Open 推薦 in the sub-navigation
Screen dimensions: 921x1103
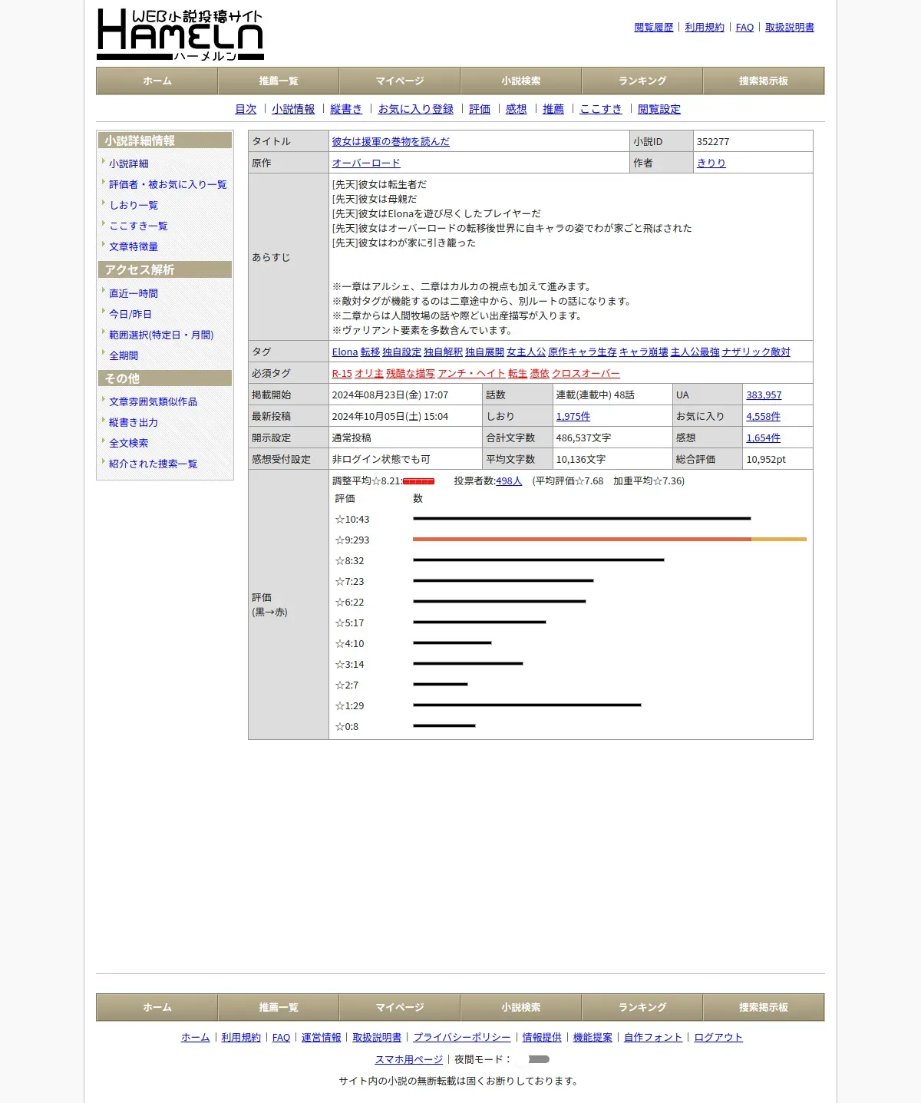coord(553,109)
